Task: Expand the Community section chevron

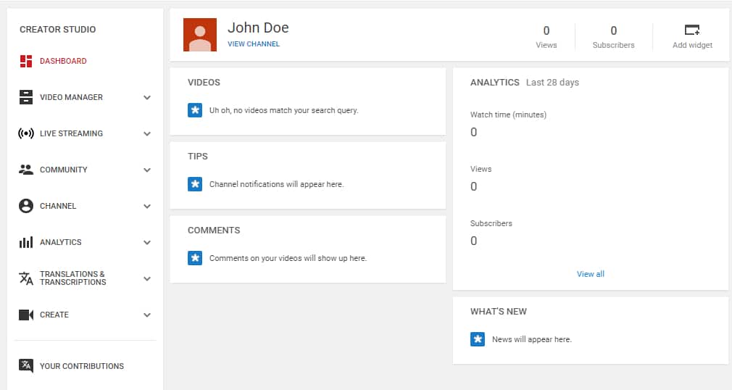Action: [147, 170]
